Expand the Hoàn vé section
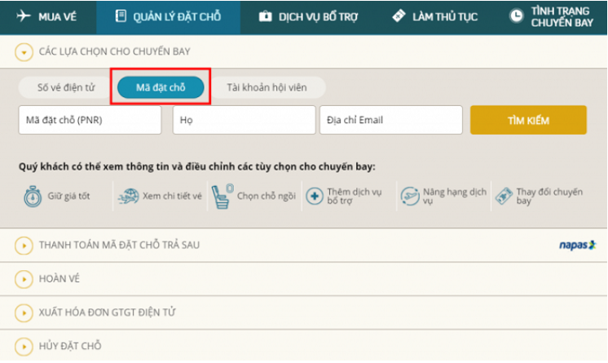The image size is (608, 363). click(x=24, y=279)
